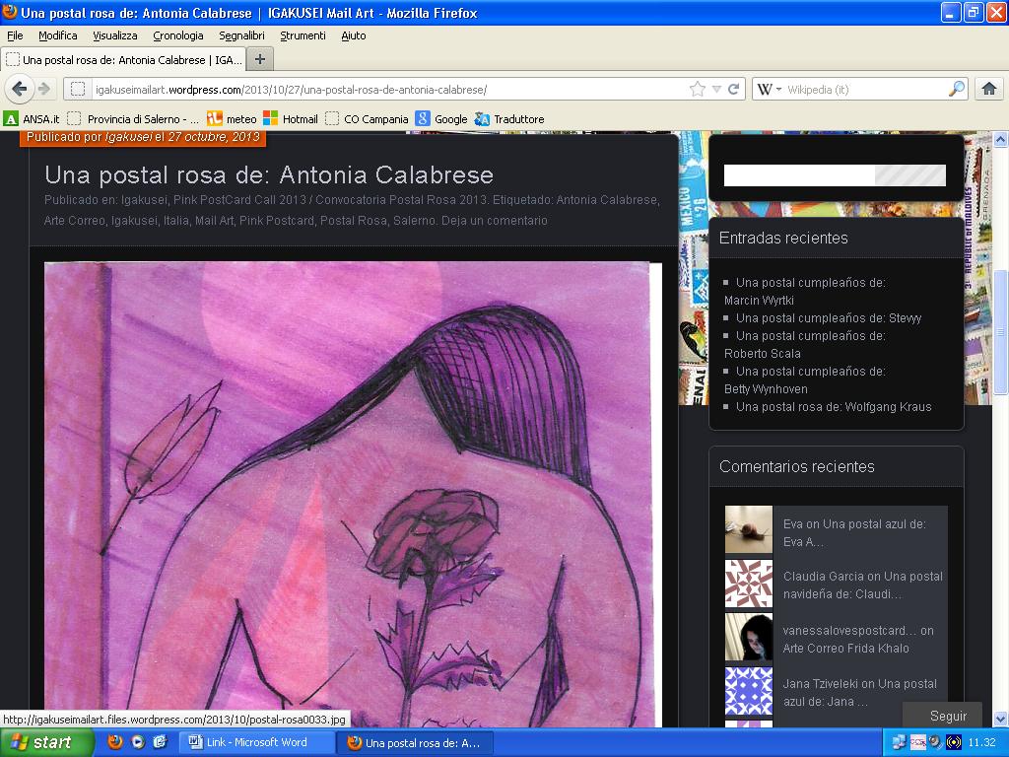Click the browser Back arrow button
This screenshot has width=1009, height=757.
20,89
